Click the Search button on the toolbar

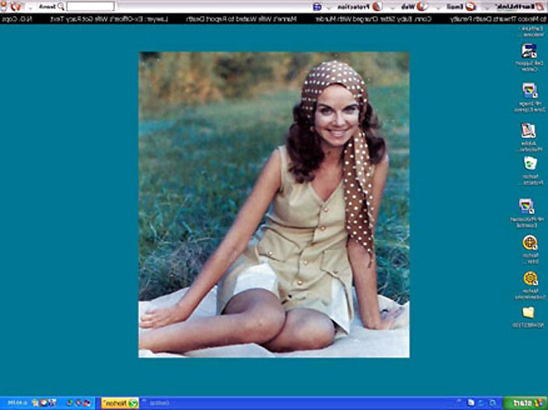(47, 7)
